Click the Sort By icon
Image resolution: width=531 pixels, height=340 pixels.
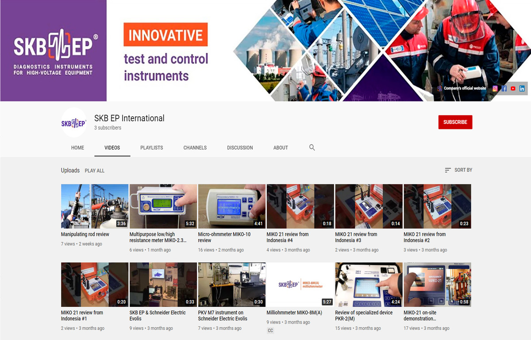(448, 170)
